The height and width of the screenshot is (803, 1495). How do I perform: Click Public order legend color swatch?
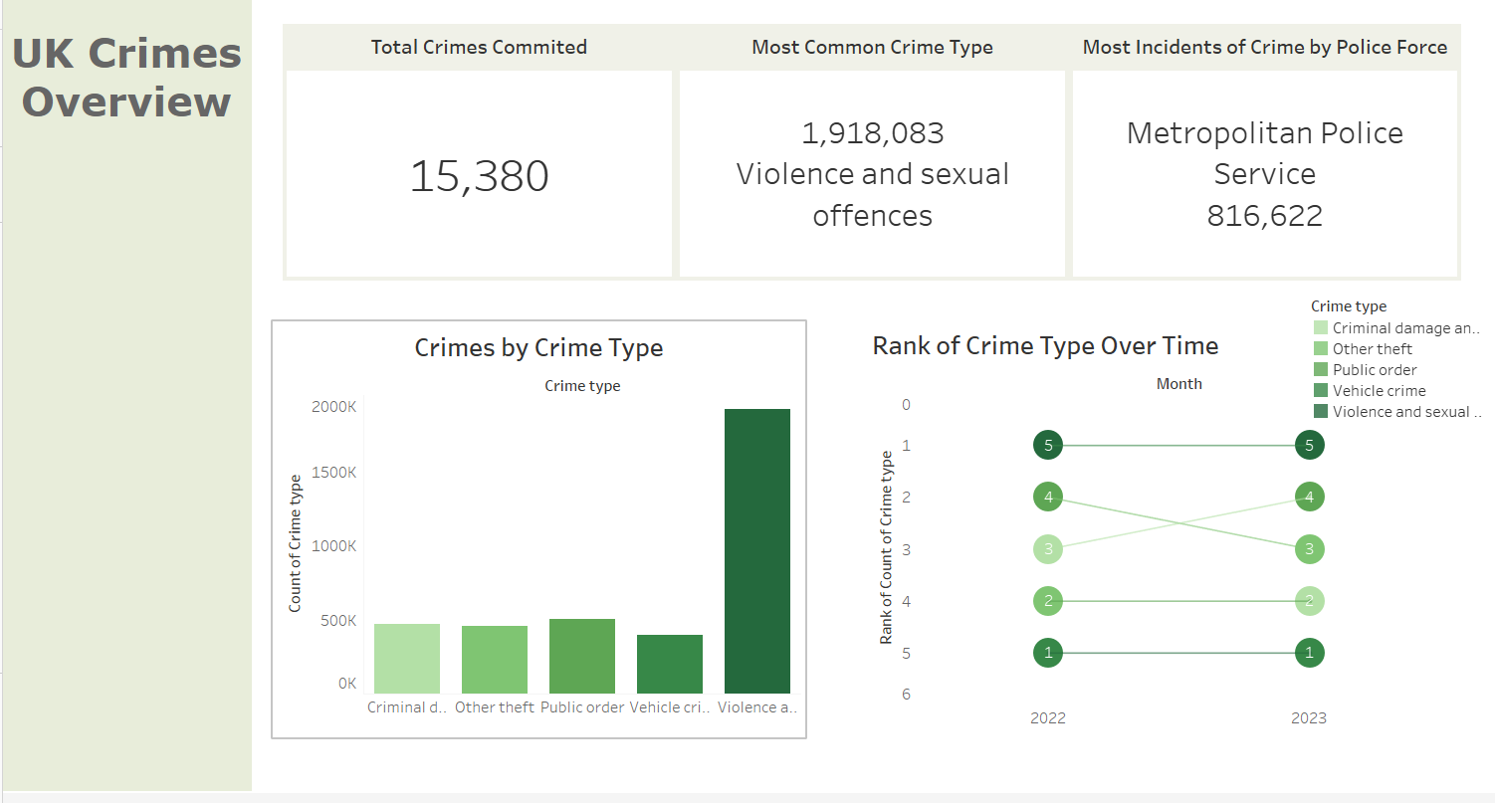point(1320,370)
